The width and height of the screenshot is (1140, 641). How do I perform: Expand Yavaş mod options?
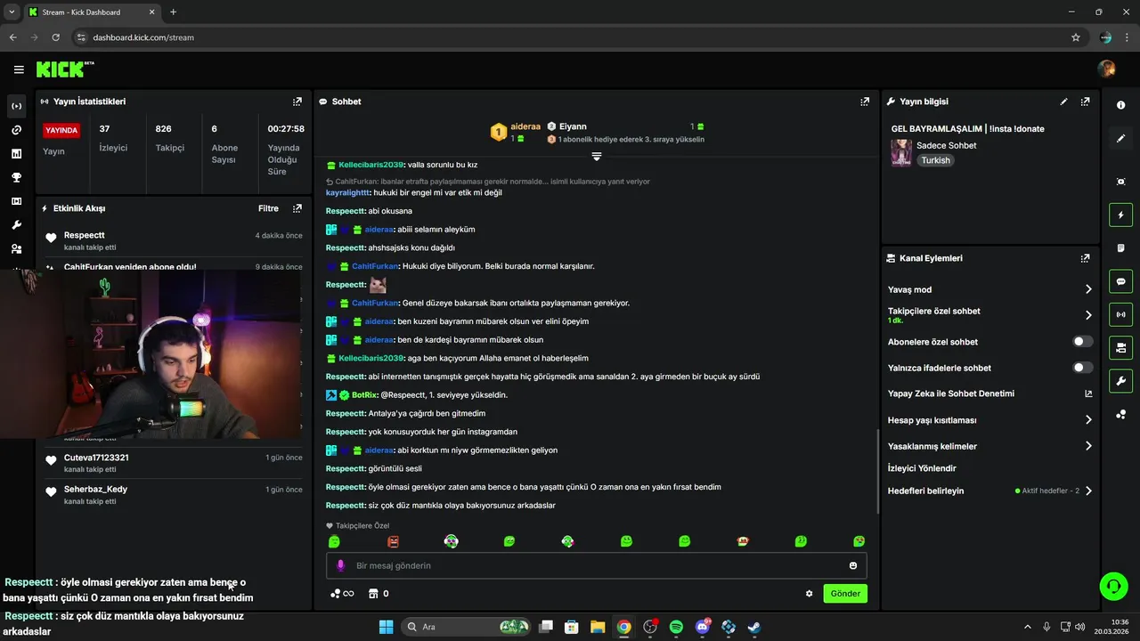coord(990,289)
